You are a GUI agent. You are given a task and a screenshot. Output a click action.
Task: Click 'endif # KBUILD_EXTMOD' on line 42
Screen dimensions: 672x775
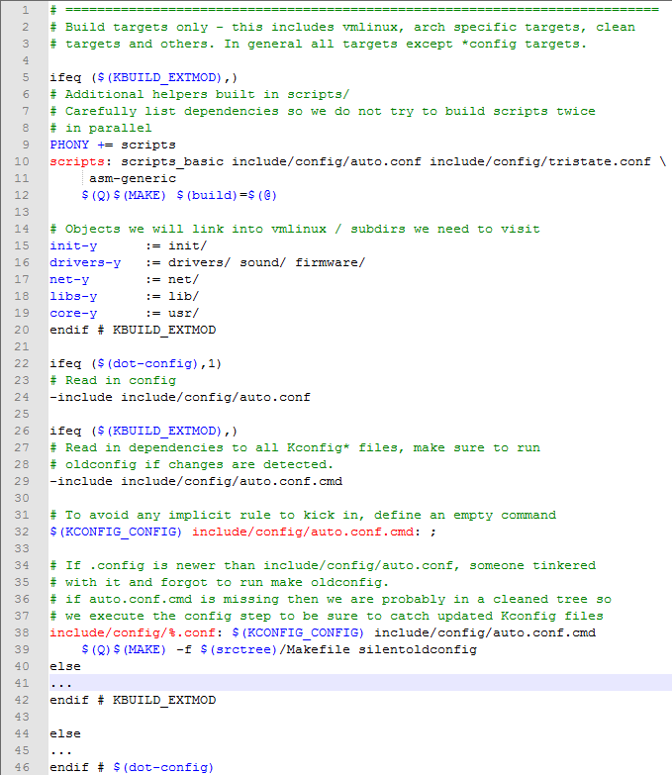click(133, 700)
